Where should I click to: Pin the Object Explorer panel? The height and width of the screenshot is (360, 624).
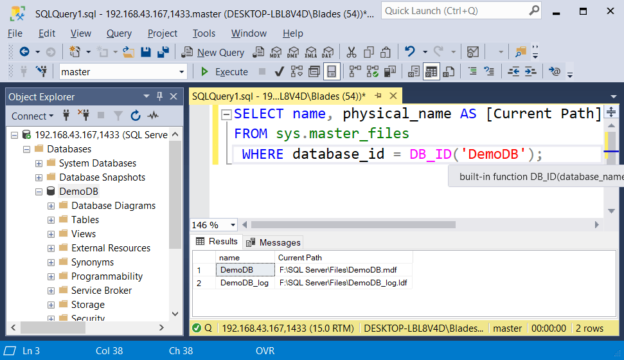coord(159,96)
